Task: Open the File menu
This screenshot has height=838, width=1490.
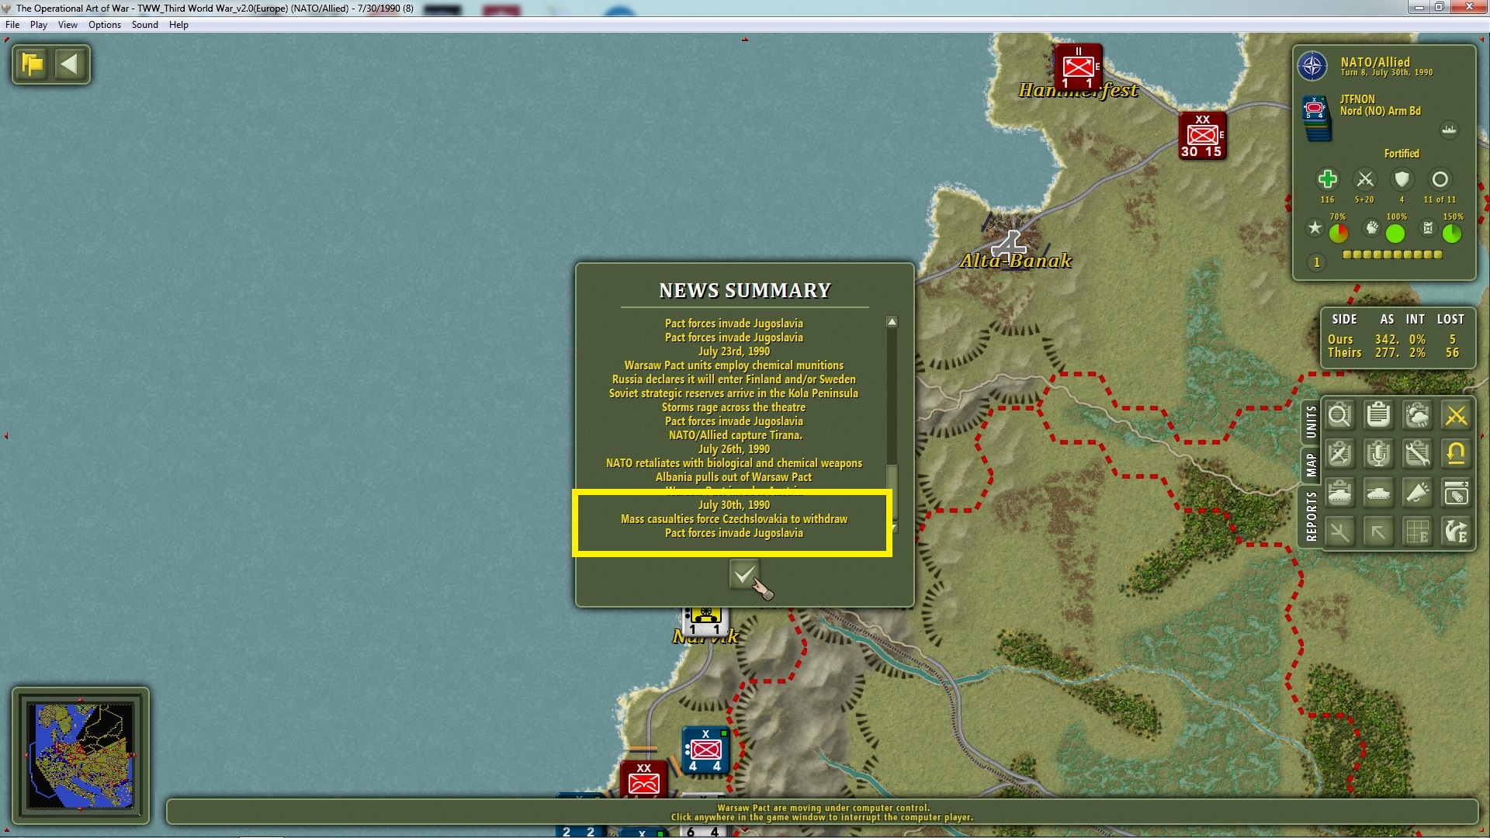Action: (12, 25)
